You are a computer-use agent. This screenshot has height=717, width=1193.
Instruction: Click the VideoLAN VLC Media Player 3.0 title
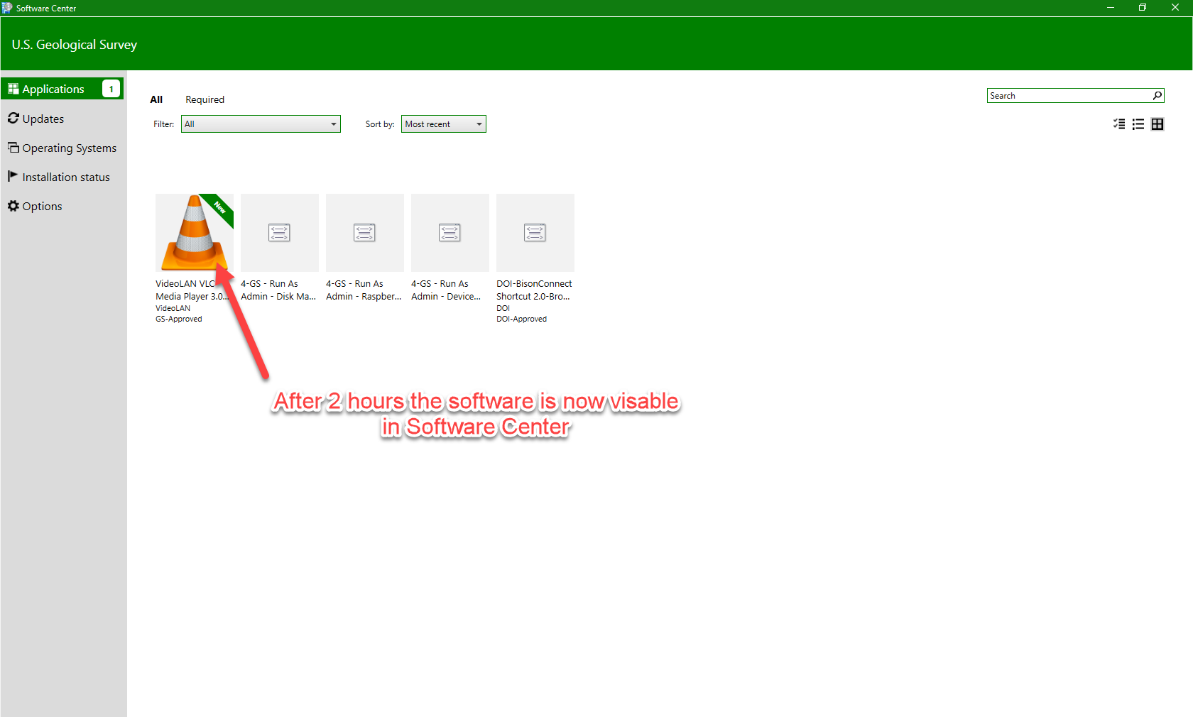[x=192, y=290]
